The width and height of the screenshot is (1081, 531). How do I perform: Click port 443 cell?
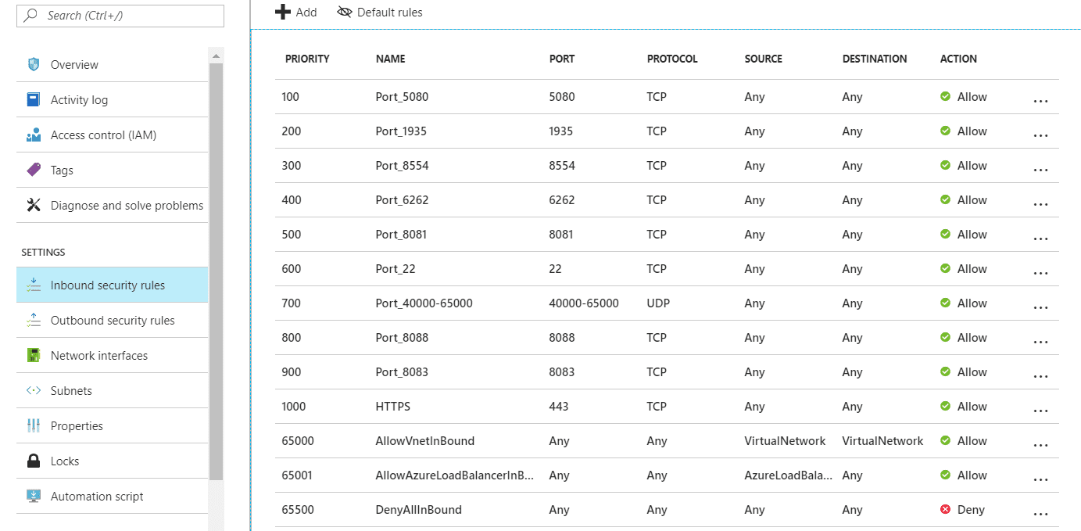tap(559, 406)
